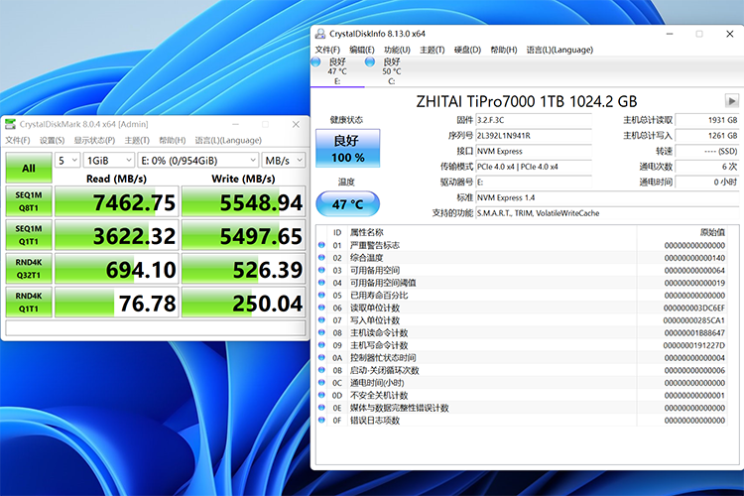This screenshot has width=744, height=496.
Task: Click the status icon of attribute 0B 启动-关闭循环次数
Action: click(x=321, y=370)
